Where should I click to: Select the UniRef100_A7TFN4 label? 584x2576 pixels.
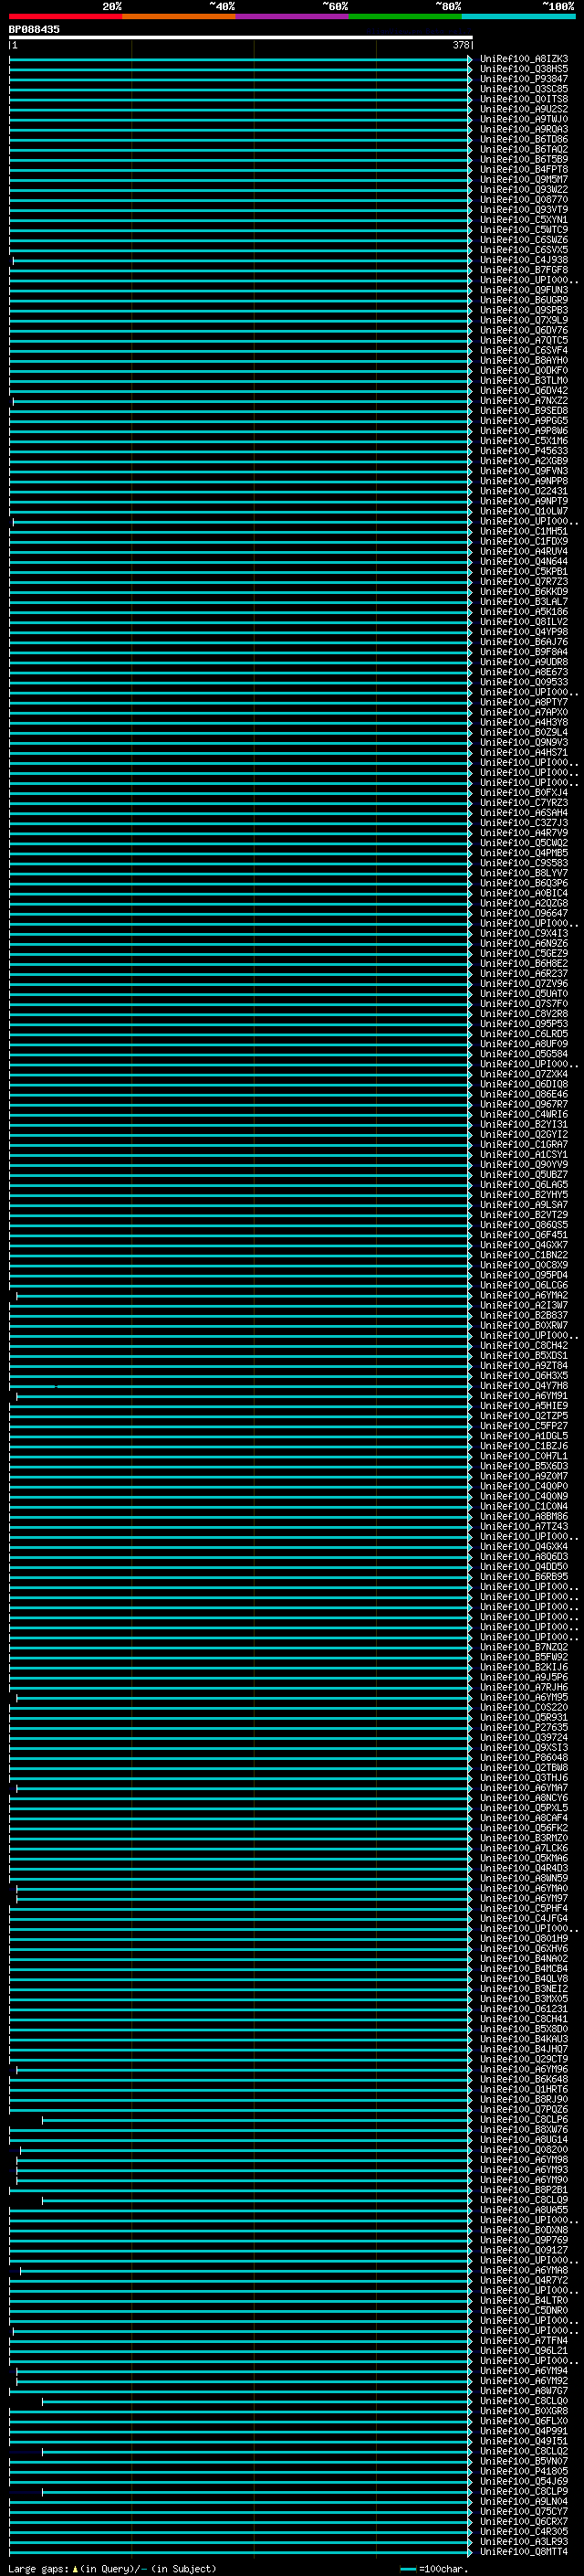(524, 2340)
